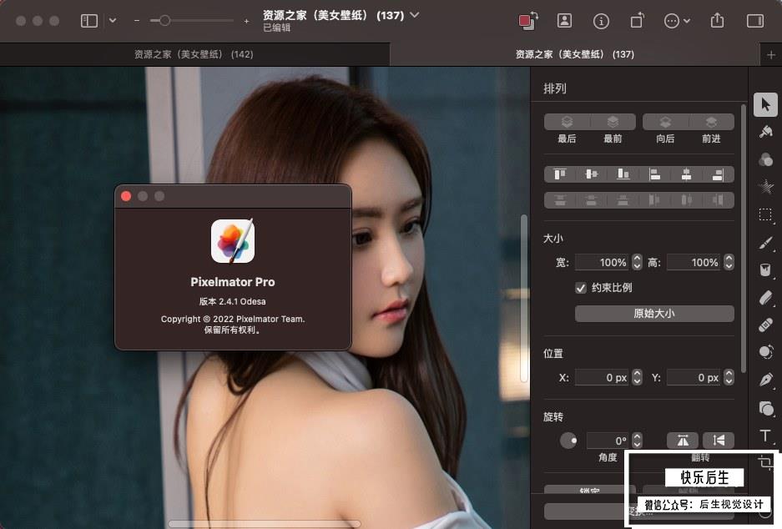Click the 排列 panel vertical scrollbar
782x529 pixels.
pyautogui.click(x=744, y=239)
